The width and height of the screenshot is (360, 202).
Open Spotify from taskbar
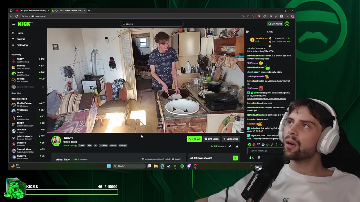tap(182, 166)
